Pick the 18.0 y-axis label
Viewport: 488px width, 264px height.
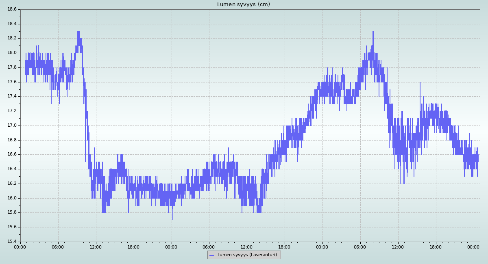click(12, 53)
